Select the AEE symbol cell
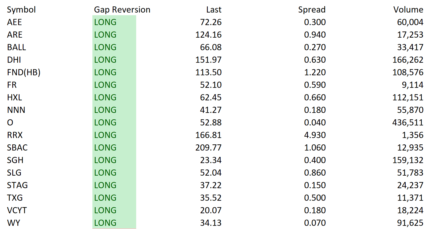 (x=14, y=22)
